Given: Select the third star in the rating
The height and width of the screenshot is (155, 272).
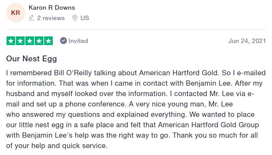Looking at the screenshot, I should 30,41.
